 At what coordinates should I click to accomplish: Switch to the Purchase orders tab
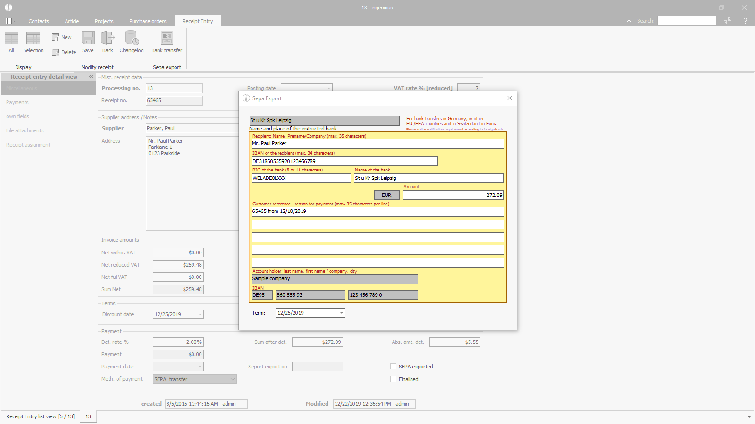point(148,21)
